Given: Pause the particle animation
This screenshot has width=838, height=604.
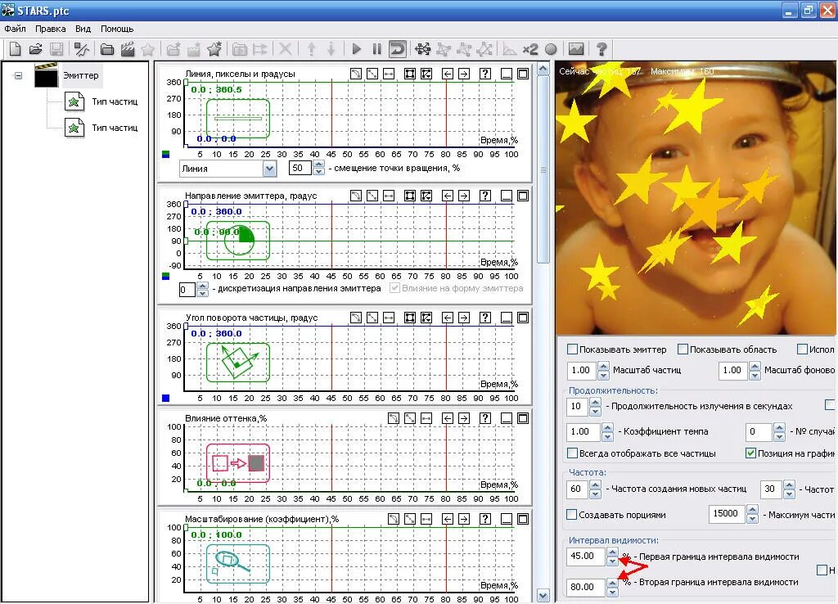Looking at the screenshot, I should pyautogui.click(x=376, y=49).
